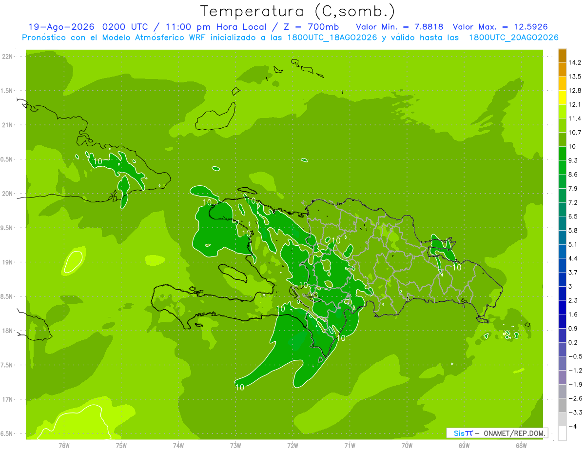
Task: Click legend value "10.7"
Action: [x=574, y=133]
